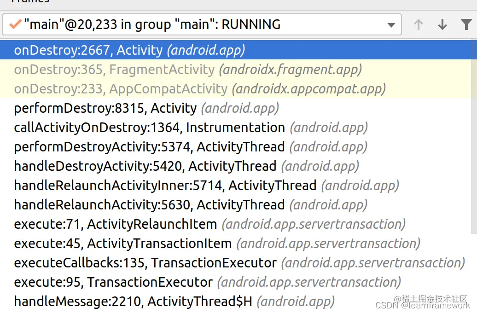Select frame handleRelaunchActivity:5630, ActivityThread

[235, 204]
